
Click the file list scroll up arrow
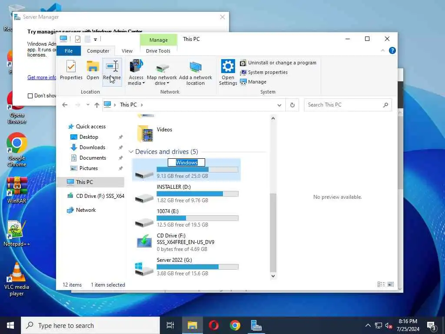click(273, 118)
